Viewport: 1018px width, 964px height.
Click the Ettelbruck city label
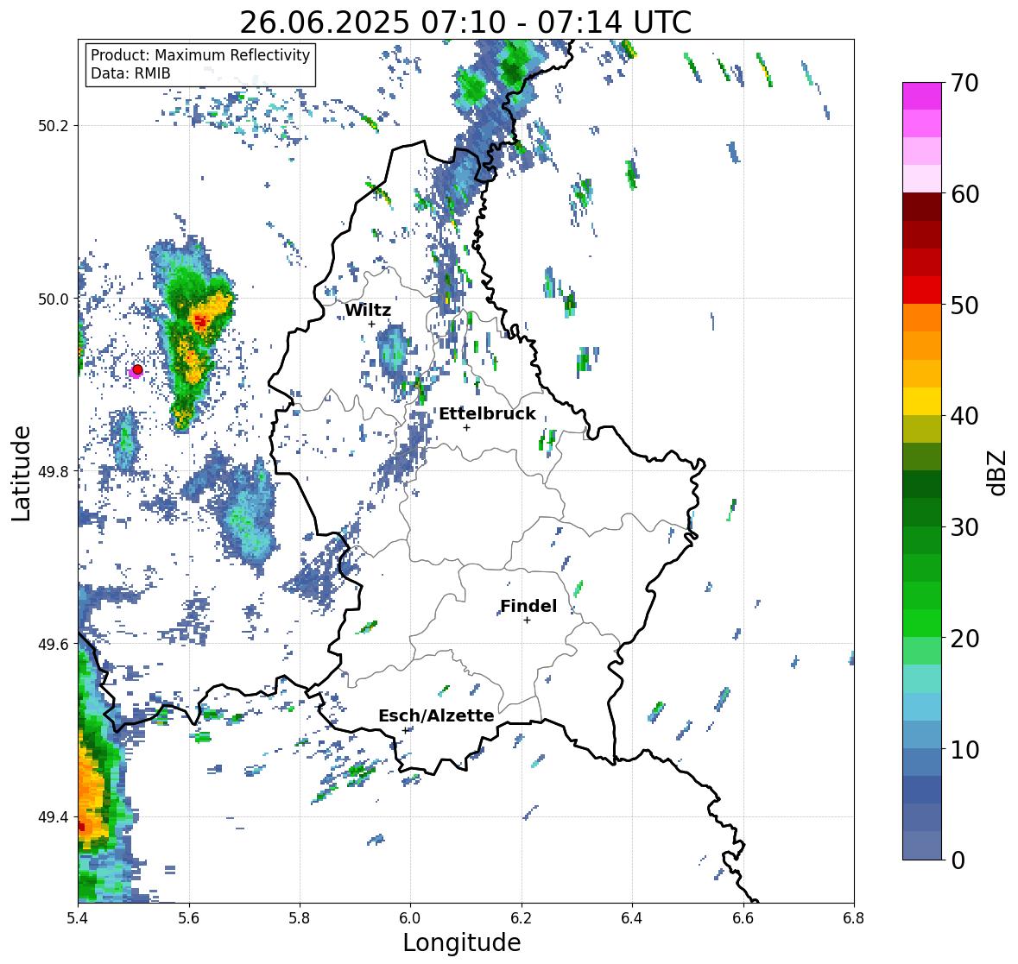pos(487,414)
